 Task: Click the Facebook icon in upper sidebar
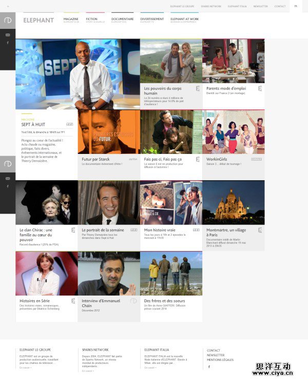pyautogui.click(x=8, y=43)
